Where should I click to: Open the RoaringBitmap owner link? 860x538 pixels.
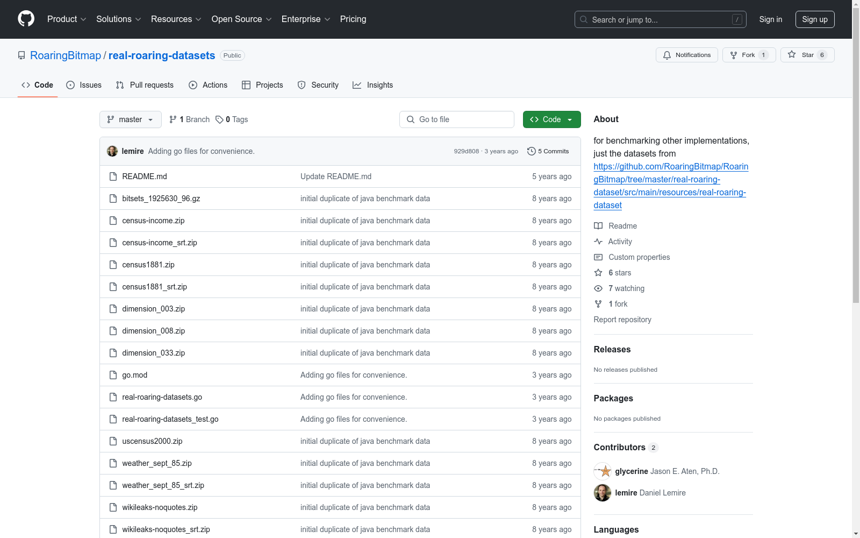pos(66,55)
